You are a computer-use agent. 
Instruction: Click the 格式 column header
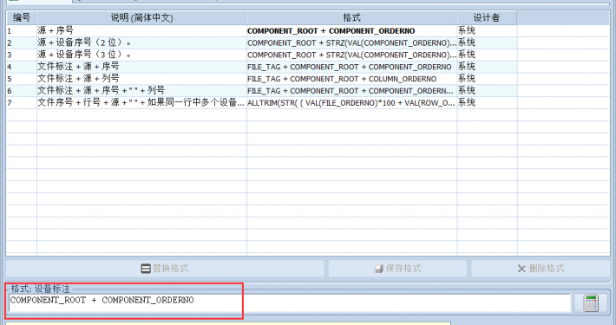pyautogui.click(x=351, y=17)
